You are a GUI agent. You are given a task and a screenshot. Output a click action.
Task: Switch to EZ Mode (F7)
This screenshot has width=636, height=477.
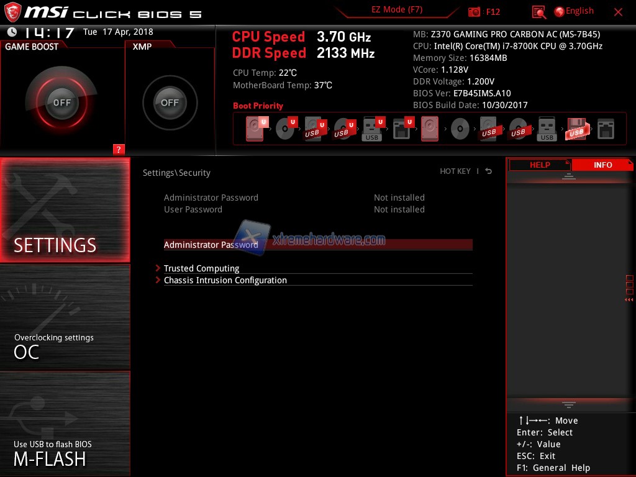[397, 11]
